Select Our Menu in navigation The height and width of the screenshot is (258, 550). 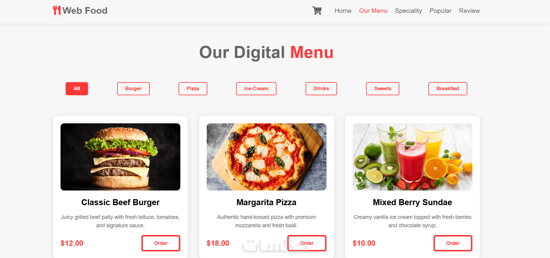coord(373,11)
